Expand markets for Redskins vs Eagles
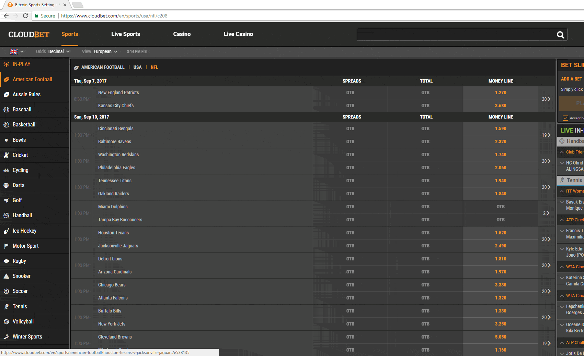This screenshot has height=356, width=584. [546, 161]
